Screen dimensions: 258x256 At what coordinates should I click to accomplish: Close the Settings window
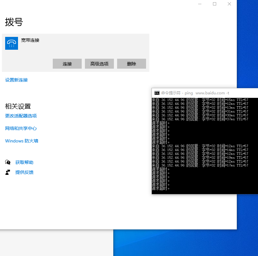coord(229,4)
